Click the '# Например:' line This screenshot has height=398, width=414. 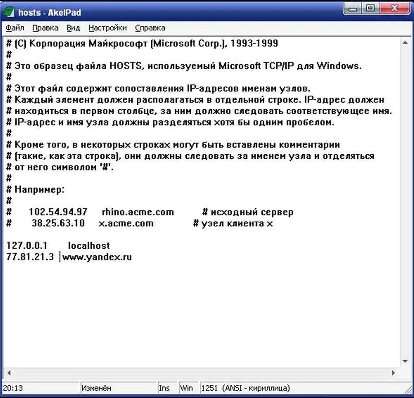pyautogui.click(x=35, y=189)
